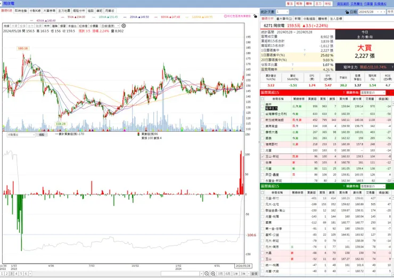Screen dimensions: 394x278
Task: Open the 統計天數 dropdown
Action: coord(287,12)
